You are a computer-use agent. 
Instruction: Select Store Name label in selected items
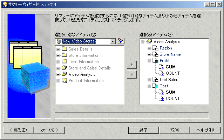(170, 54)
